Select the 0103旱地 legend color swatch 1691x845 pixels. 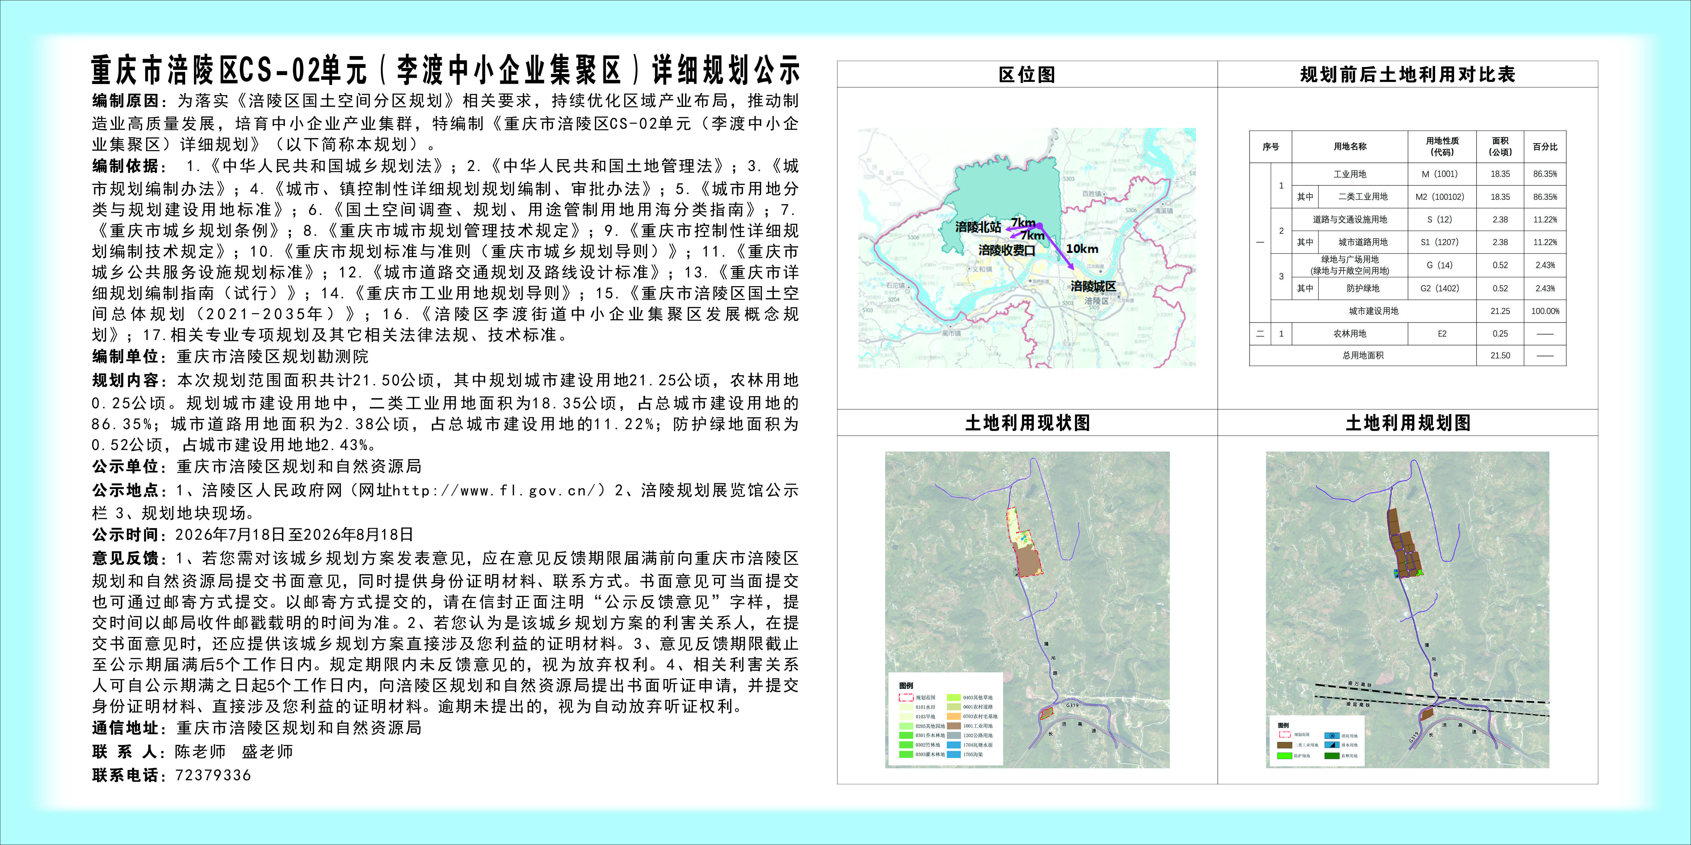906,717
